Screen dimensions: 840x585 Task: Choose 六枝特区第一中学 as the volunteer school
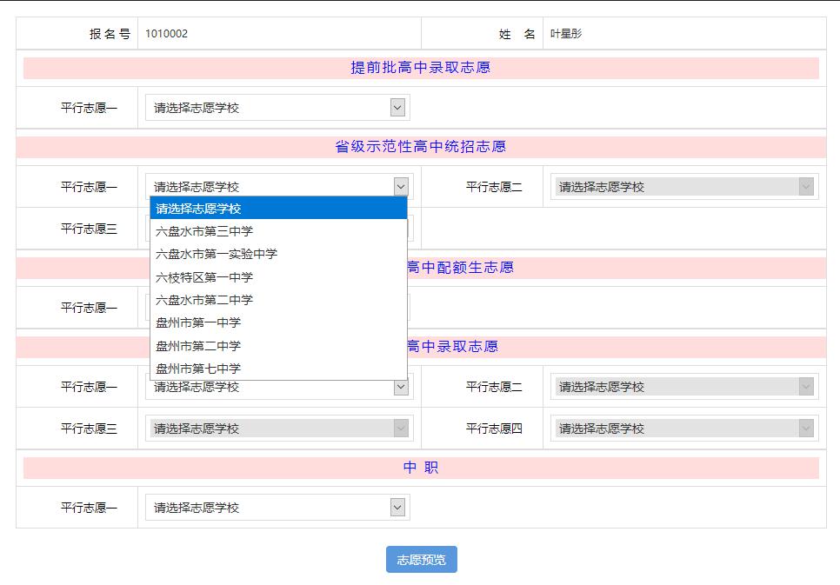(202, 276)
